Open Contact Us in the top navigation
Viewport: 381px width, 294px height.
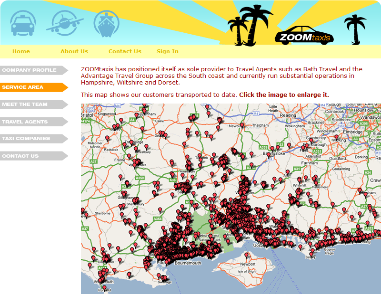(x=125, y=51)
